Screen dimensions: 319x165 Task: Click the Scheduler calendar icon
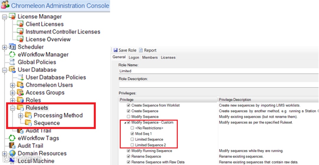click(x=12, y=47)
